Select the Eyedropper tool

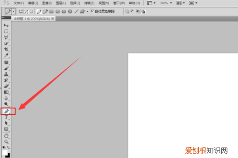point(6,55)
